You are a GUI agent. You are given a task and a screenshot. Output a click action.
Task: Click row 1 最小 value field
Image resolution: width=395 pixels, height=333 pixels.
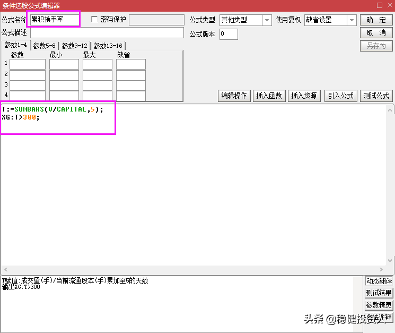coord(64,64)
